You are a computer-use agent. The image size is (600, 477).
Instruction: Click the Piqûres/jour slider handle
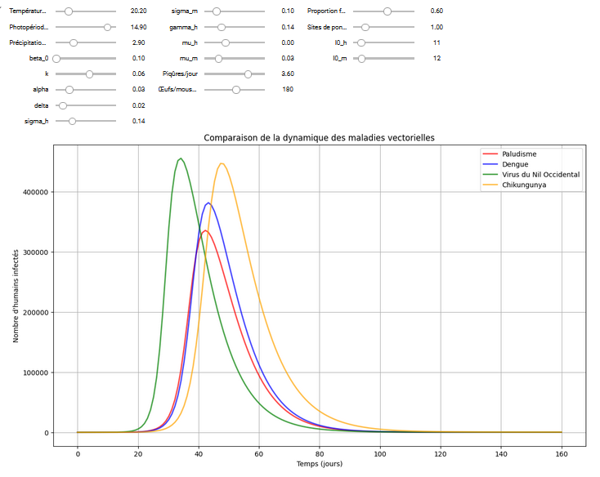coord(248,74)
